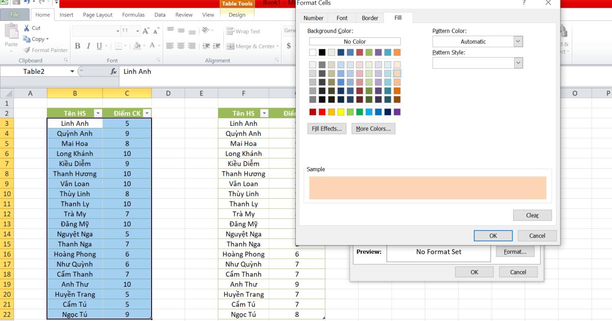Click cell containing Linh Anh
Image resolution: width=612 pixels, height=321 pixels.
74,123
